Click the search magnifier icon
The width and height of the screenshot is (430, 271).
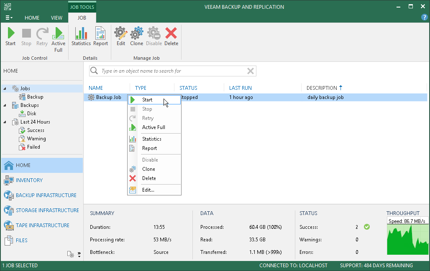click(x=94, y=71)
